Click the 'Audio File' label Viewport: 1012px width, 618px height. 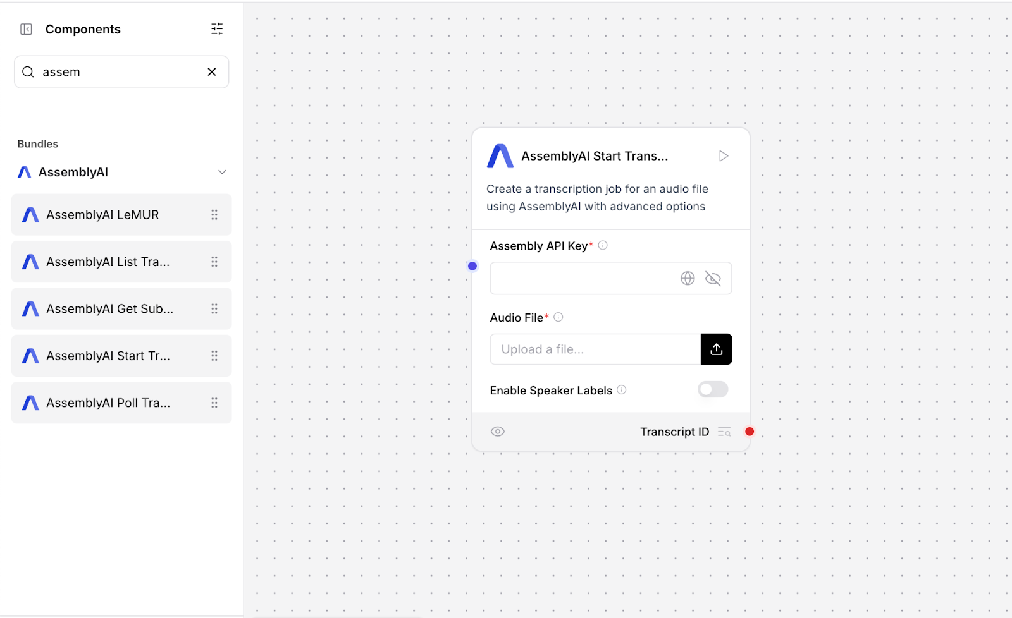(516, 318)
